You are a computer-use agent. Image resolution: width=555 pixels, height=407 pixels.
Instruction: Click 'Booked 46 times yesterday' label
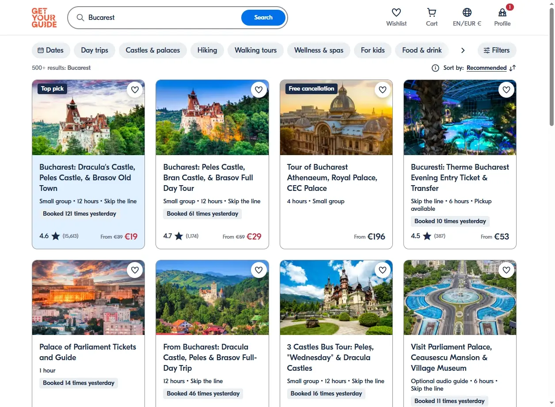pyautogui.click(x=203, y=394)
